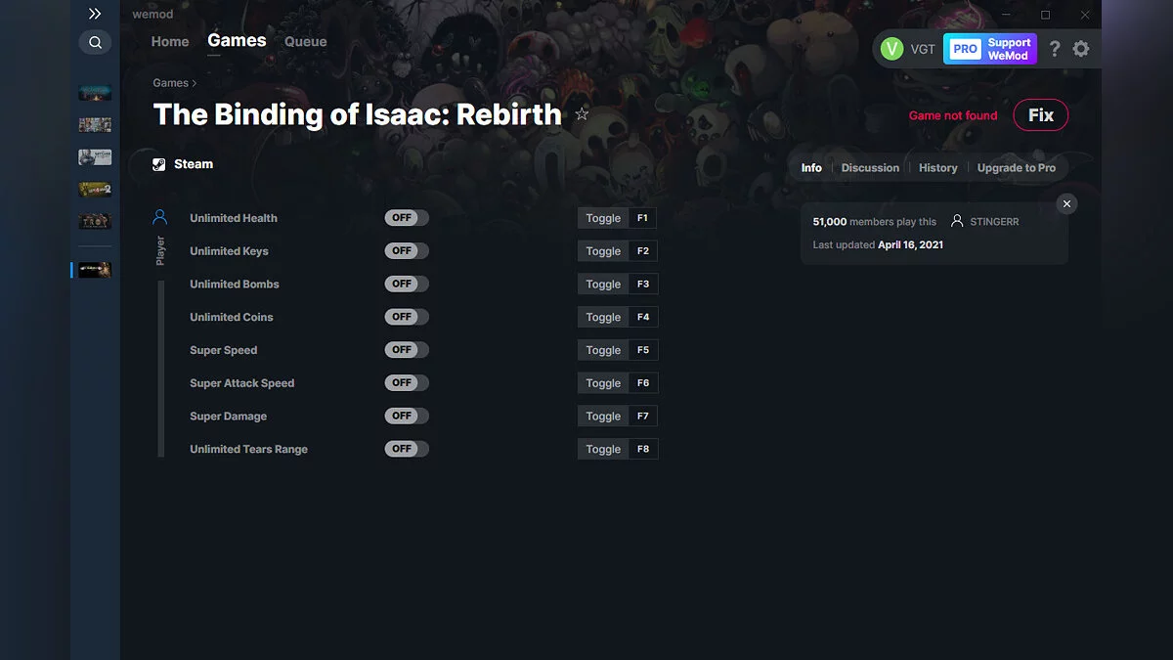Enable the Unlimited Health cheat
1173x660 pixels.
pos(406,217)
